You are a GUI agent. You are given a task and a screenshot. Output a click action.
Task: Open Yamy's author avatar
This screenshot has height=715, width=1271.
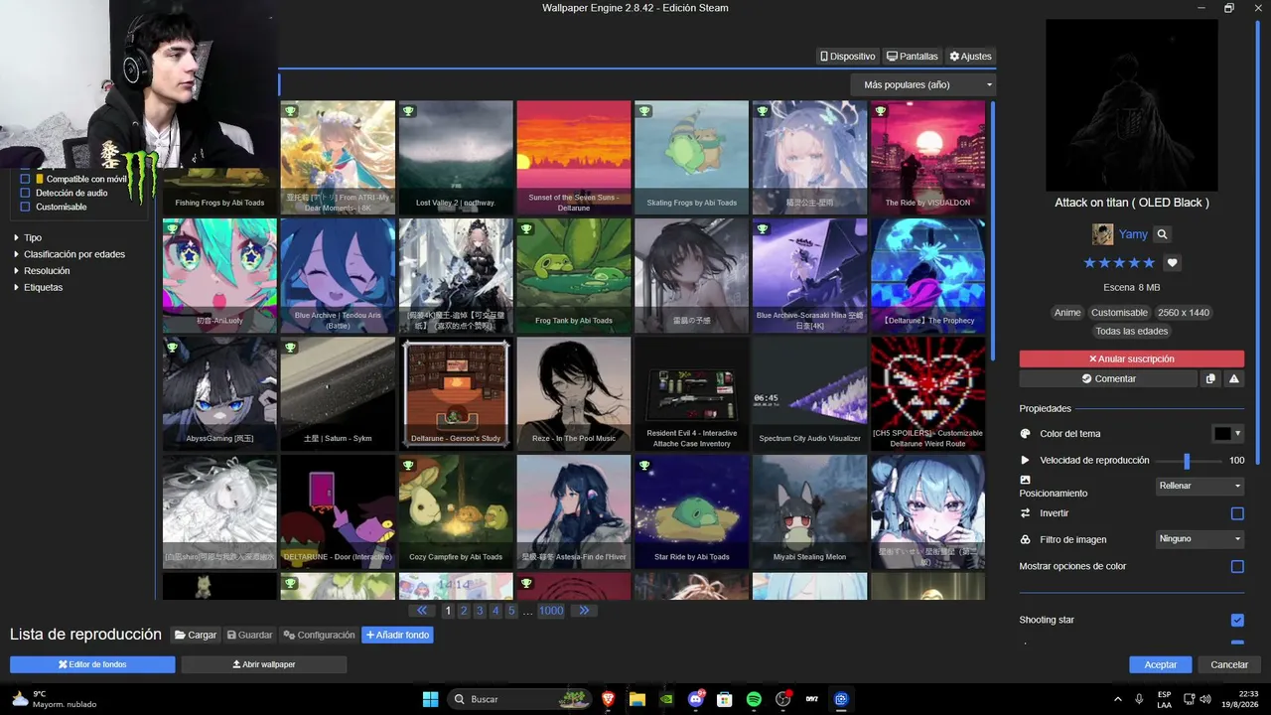1102,234
